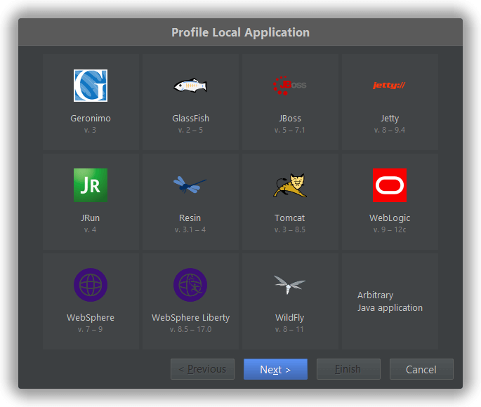Pick the Tomcat cat icon

click(x=290, y=185)
